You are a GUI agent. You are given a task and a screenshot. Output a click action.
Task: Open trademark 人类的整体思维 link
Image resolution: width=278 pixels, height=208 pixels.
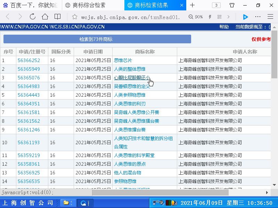coord(130,69)
